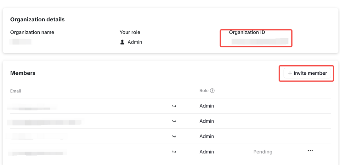Click the Invite member button

[x=307, y=73]
